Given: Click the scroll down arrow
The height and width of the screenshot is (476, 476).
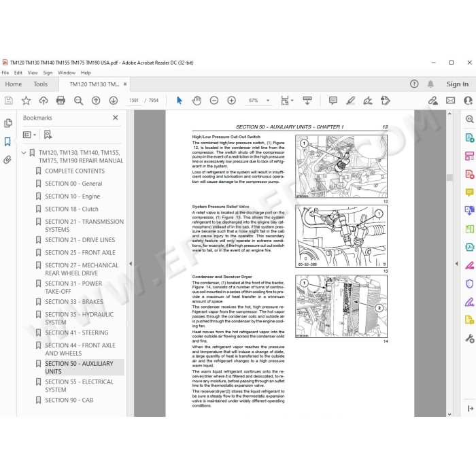Looking at the screenshot, I should pos(449,413).
